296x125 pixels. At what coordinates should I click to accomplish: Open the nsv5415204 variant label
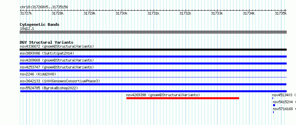[x=284, y=102]
